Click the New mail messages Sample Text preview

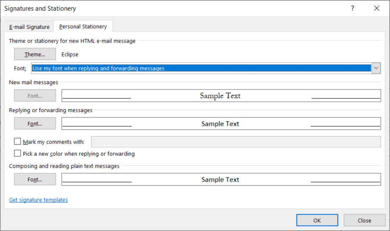[221, 96]
